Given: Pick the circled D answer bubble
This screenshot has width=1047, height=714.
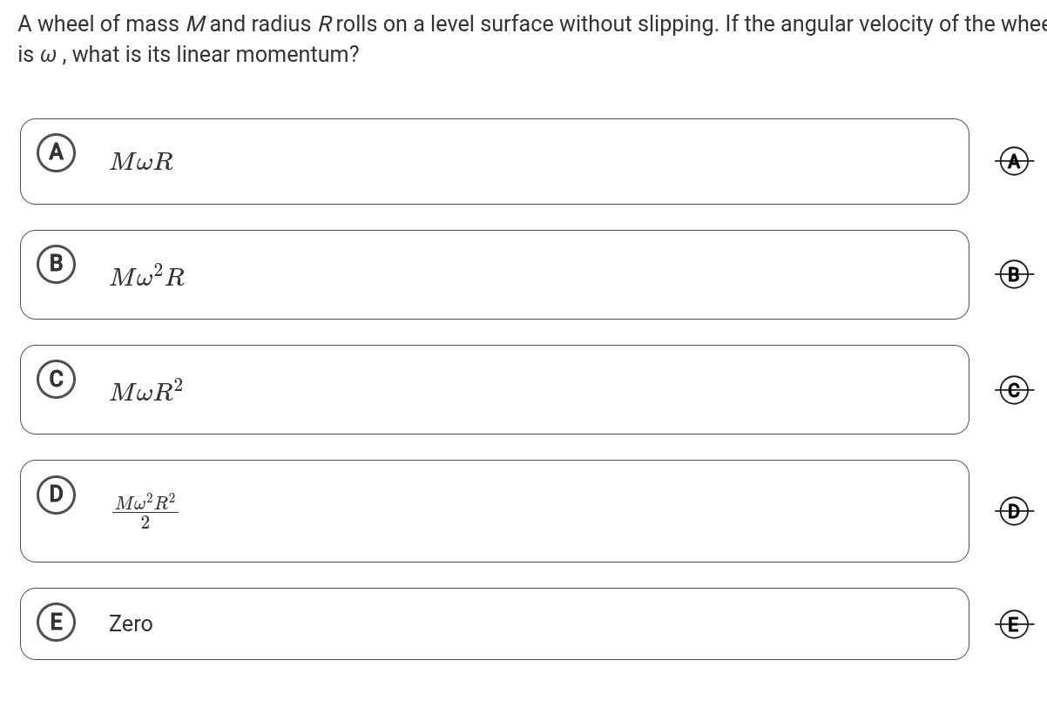Looking at the screenshot, I should (x=56, y=495).
